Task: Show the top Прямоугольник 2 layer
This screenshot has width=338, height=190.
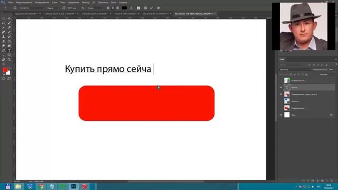Action: [x=281, y=81]
